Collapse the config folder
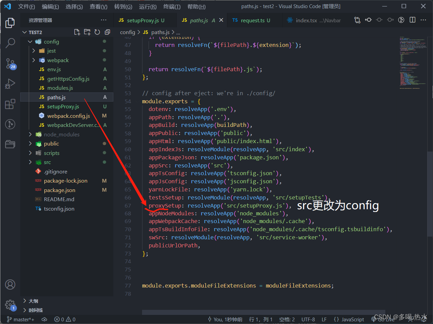 [x=30, y=42]
